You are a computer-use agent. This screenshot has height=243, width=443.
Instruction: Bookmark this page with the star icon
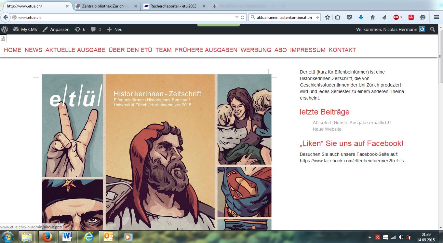(x=328, y=18)
